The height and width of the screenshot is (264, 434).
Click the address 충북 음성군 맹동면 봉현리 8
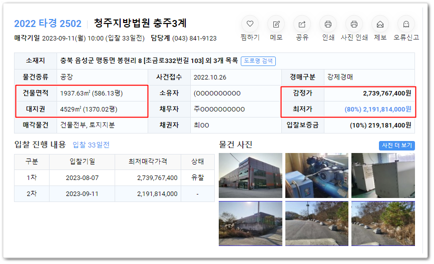(101, 60)
